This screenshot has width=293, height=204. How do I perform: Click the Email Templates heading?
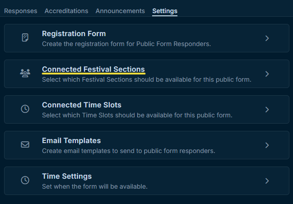point(71,141)
